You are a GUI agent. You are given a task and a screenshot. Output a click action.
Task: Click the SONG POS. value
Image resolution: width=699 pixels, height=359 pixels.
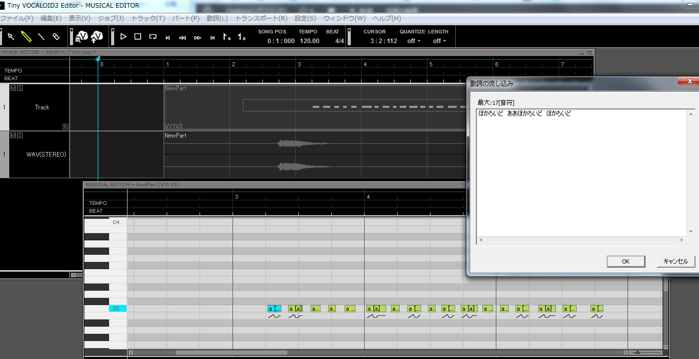[x=281, y=41]
